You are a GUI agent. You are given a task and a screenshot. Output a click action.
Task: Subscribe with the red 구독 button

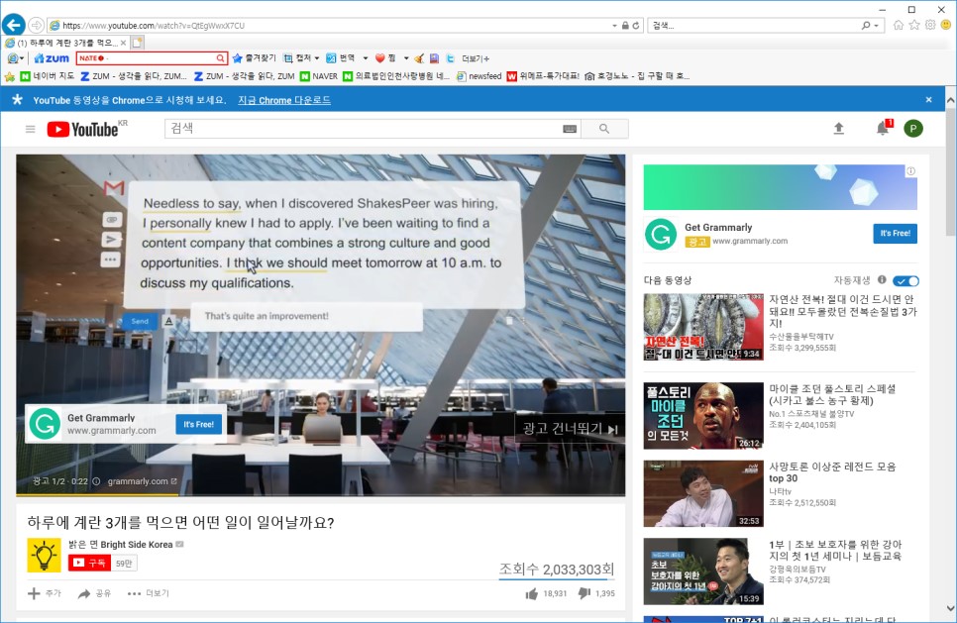[x=89, y=563]
